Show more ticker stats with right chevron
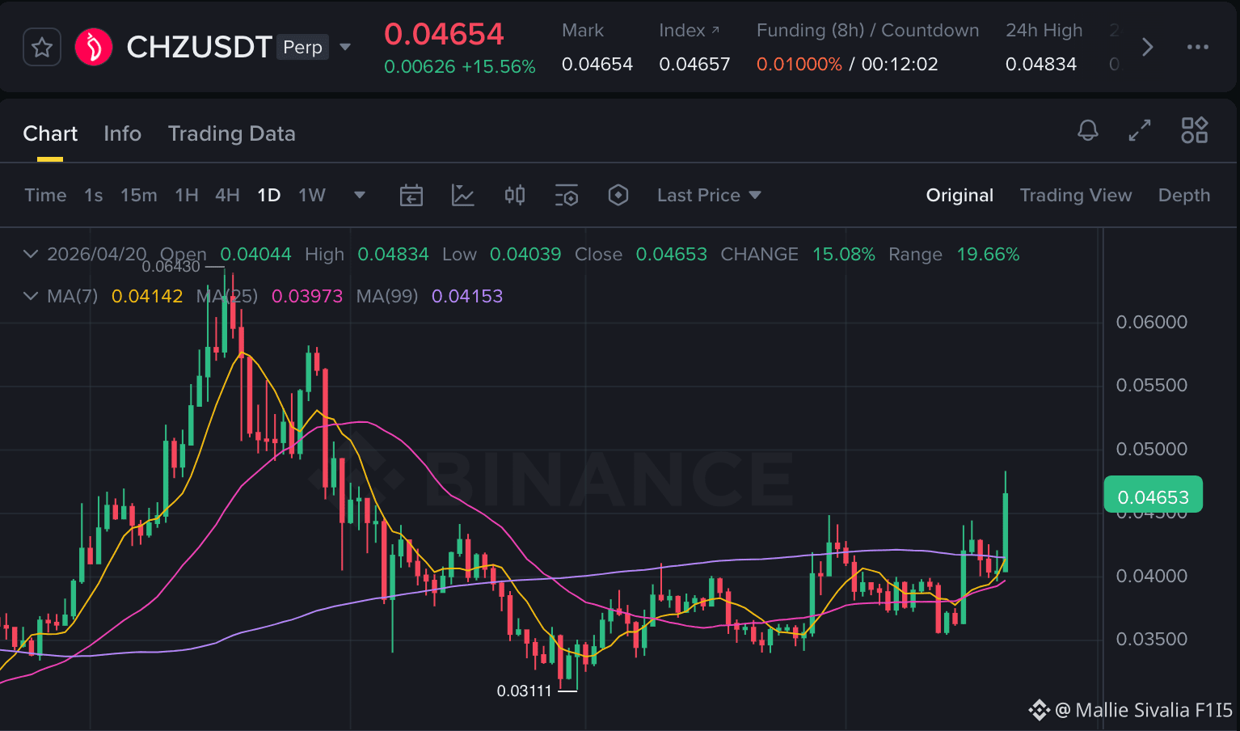This screenshot has height=731, width=1240. (x=1147, y=47)
